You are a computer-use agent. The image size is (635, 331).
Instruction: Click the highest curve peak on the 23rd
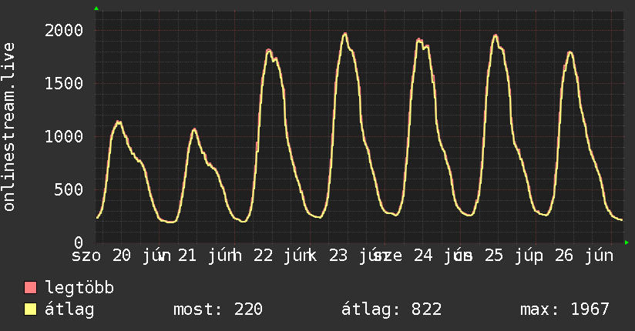[x=345, y=34]
